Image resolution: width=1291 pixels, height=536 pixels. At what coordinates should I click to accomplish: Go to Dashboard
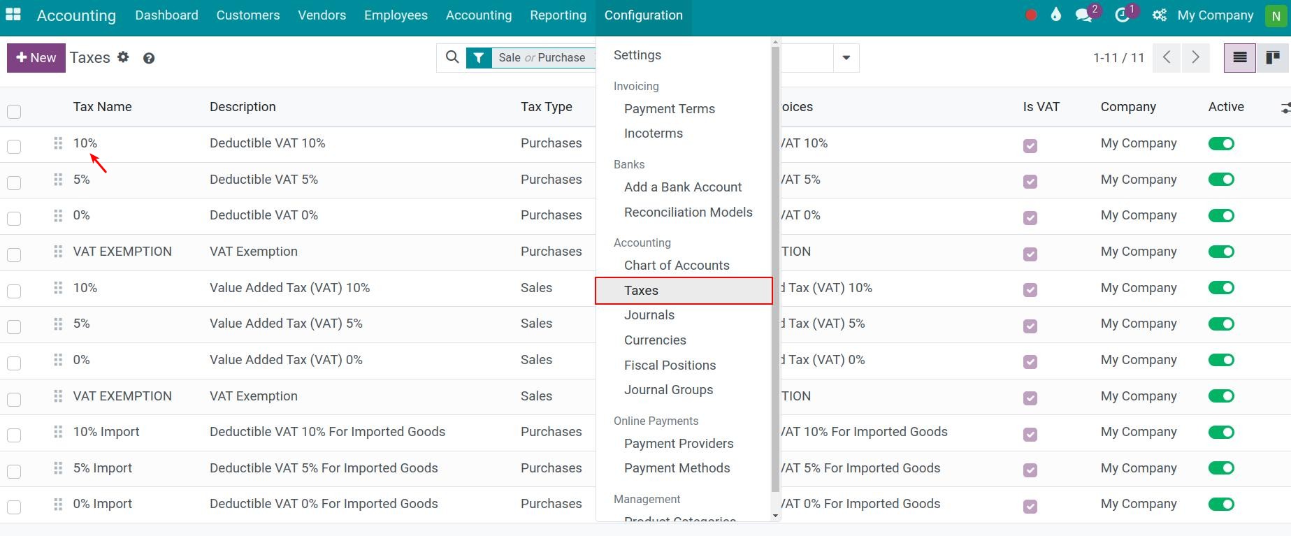[166, 15]
